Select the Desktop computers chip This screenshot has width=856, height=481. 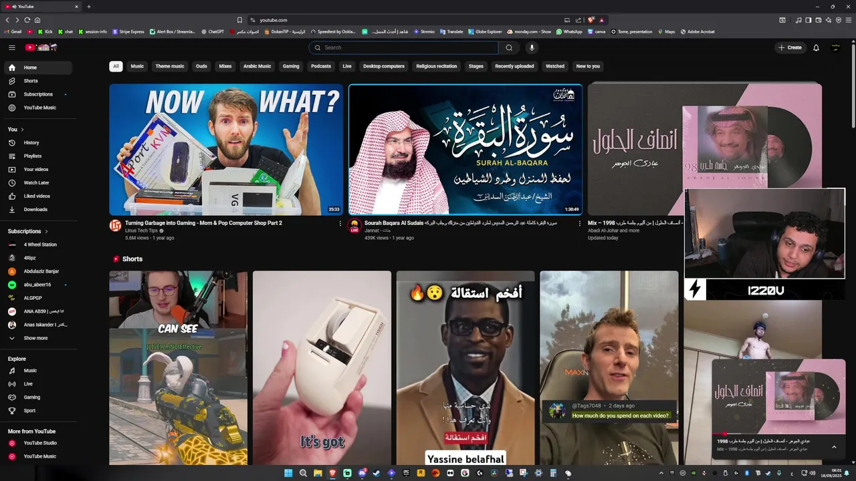point(384,66)
